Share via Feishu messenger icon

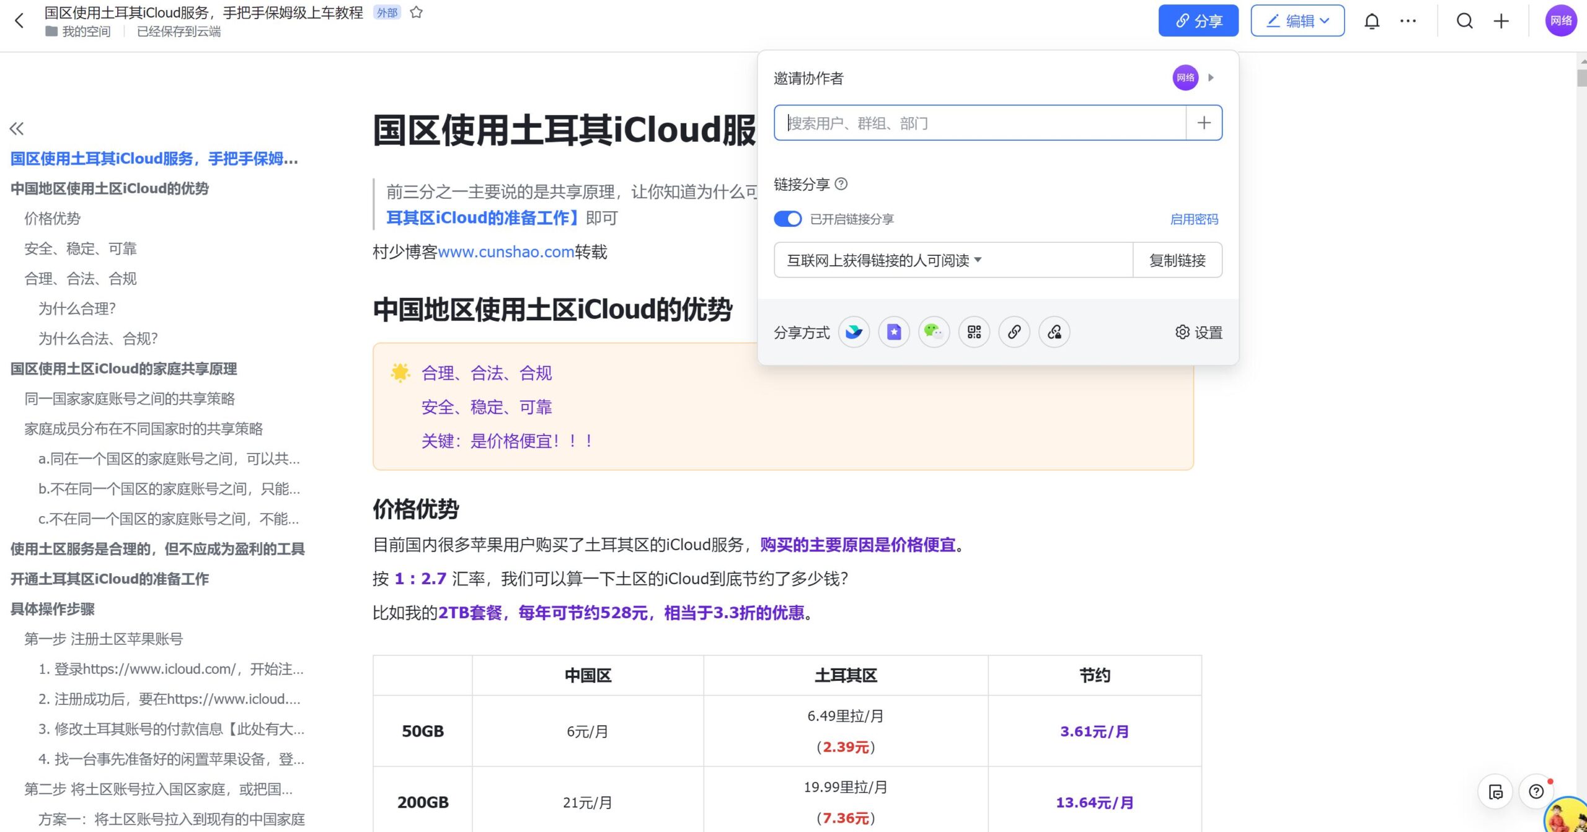pyautogui.click(x=854, y=332)
